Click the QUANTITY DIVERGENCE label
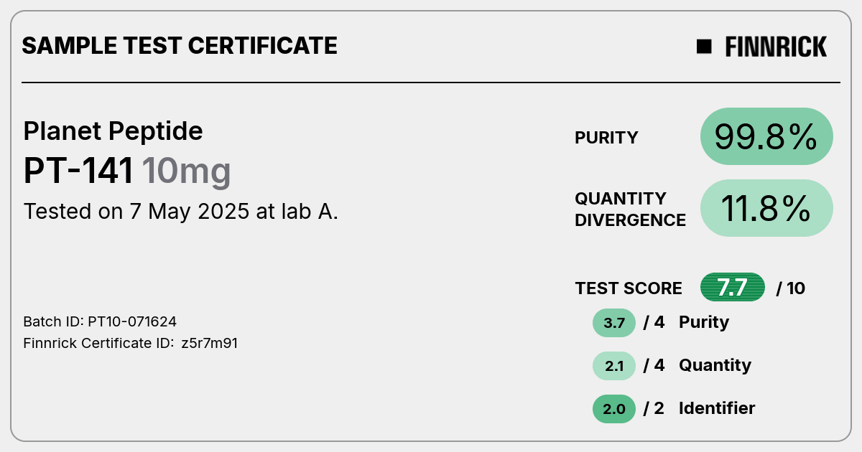Viewport: 862px width, 452px height. point(630,209)
